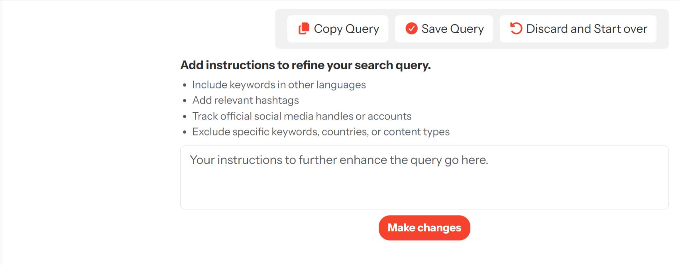The width and height of the screenshot is (680, 265).
Task: Click bullet dot before "Exclude specific" line
Action: tap(185, 132)
